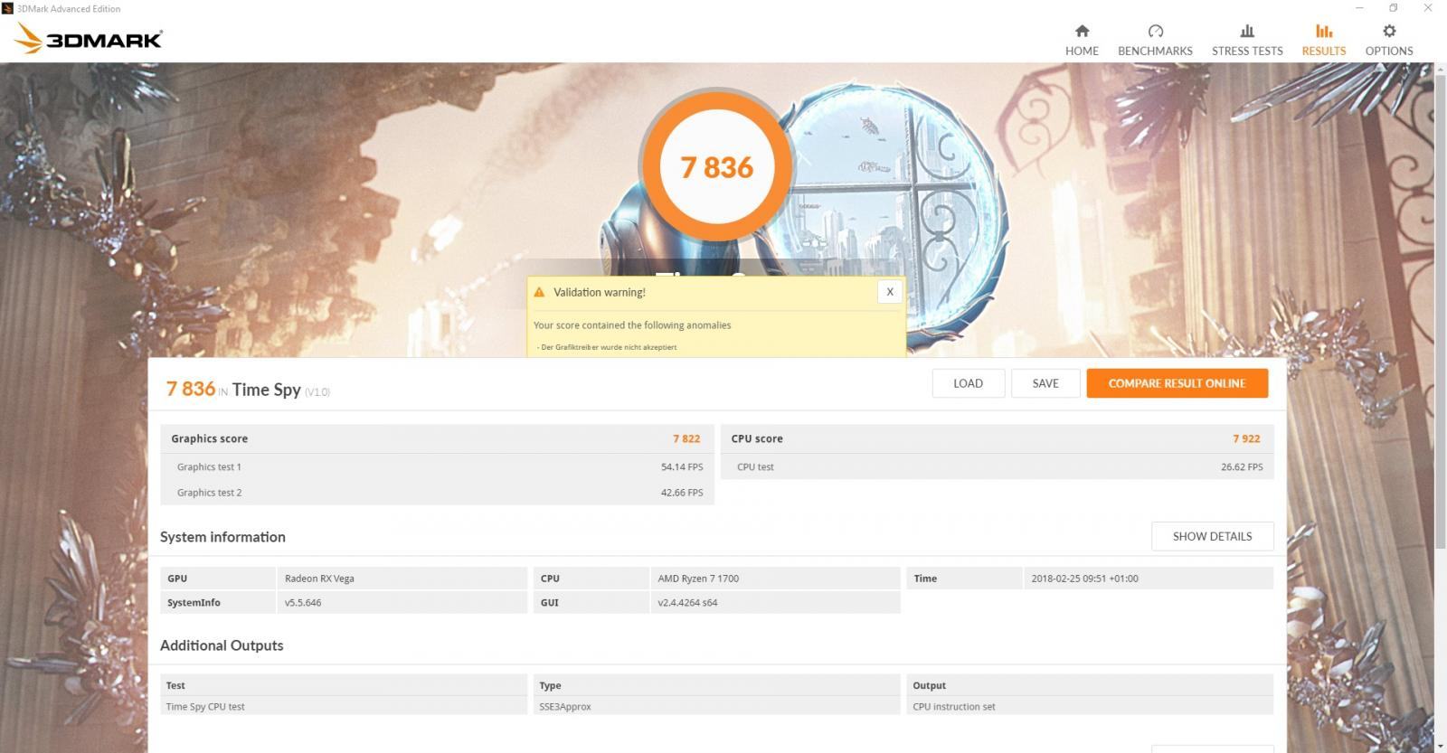1447x753 pixels.
Task: Click the 'Additional Outputs' heading
Action: [x=222, y=645]
